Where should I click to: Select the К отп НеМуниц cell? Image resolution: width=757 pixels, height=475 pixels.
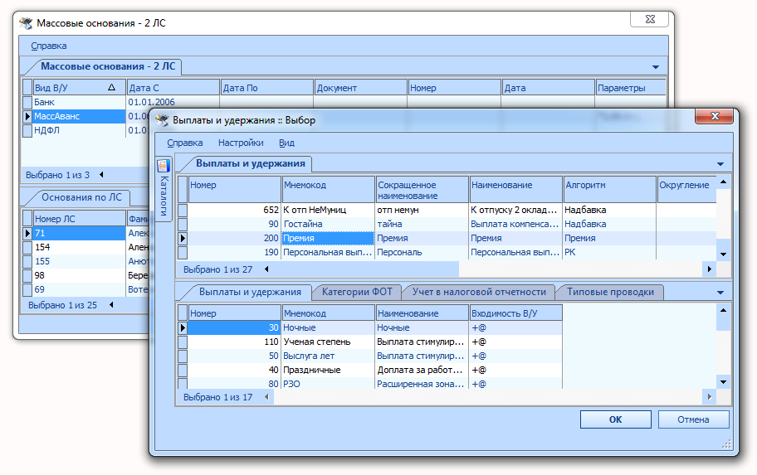pyautogui.click(x=328, y=210)
